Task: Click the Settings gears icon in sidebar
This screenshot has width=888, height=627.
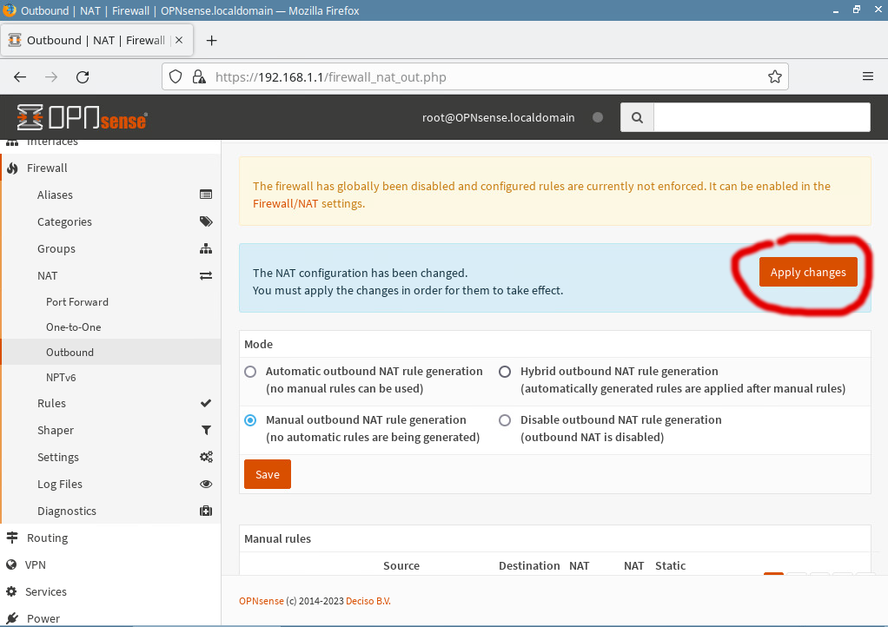Action: coord(206,458)
